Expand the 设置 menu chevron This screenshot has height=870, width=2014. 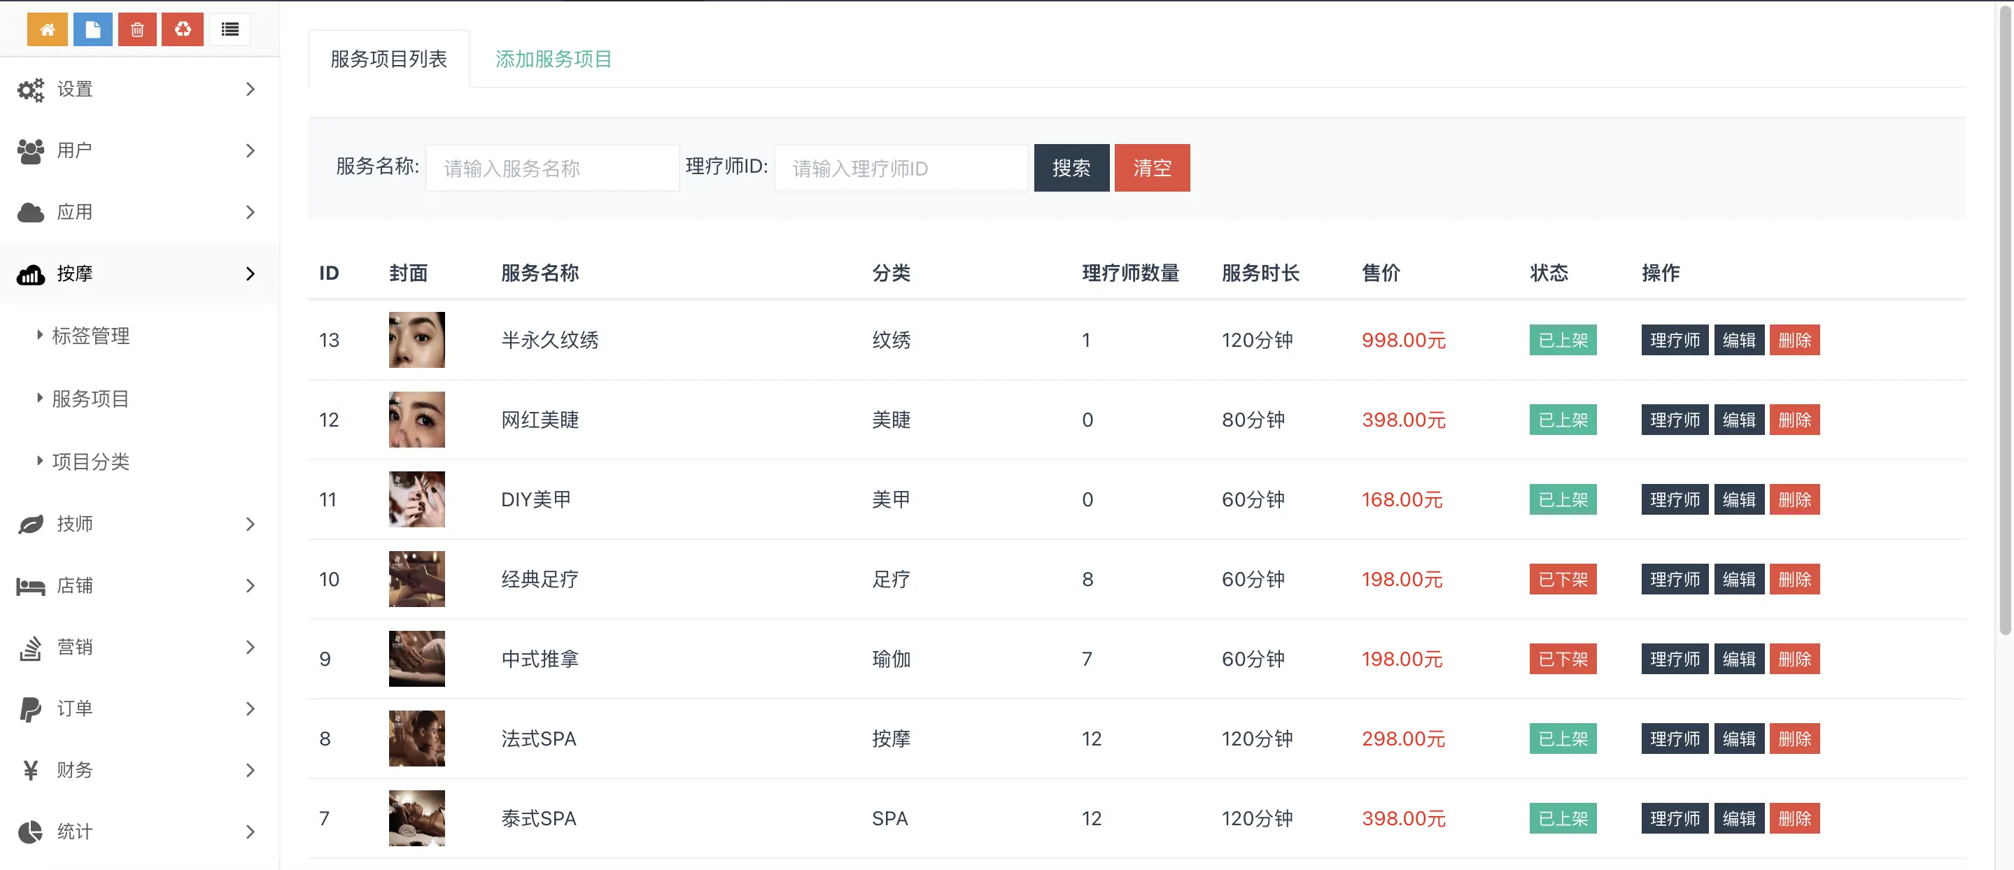251,89
